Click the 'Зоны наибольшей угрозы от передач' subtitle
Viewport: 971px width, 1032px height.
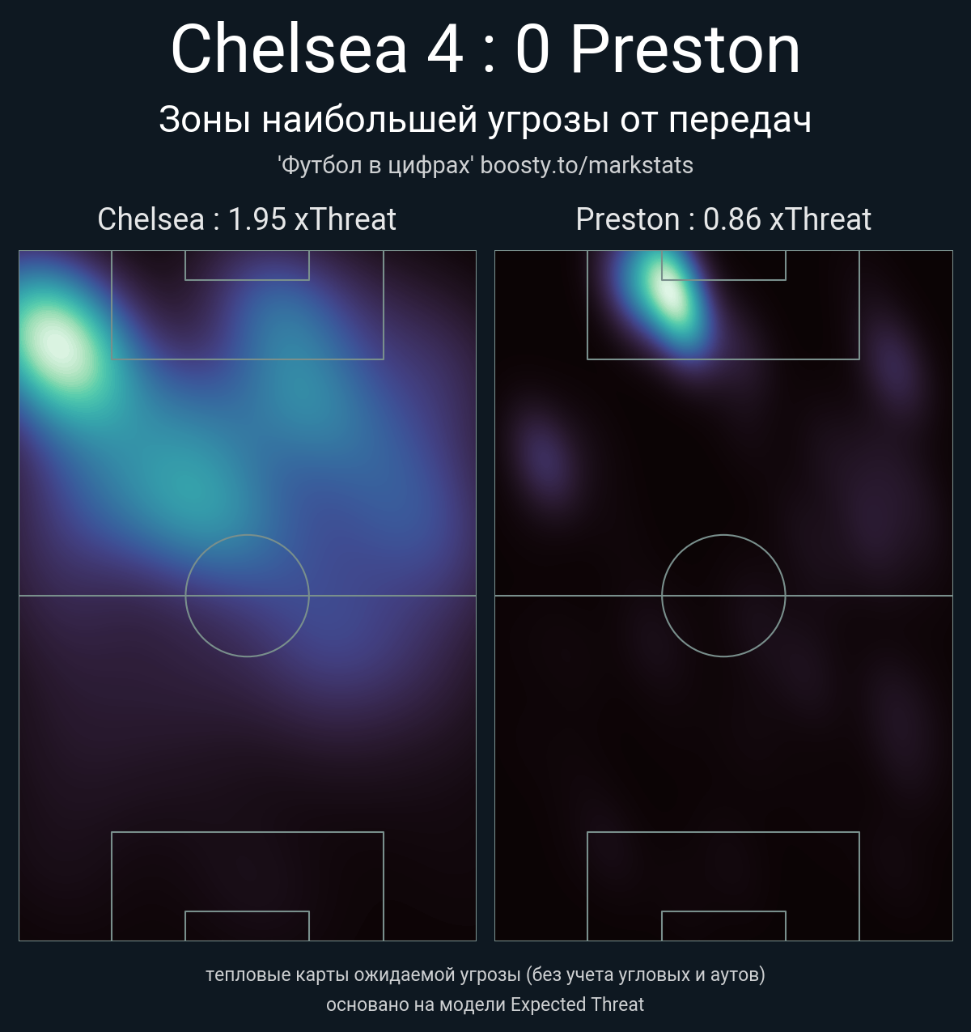pos(485,120)
